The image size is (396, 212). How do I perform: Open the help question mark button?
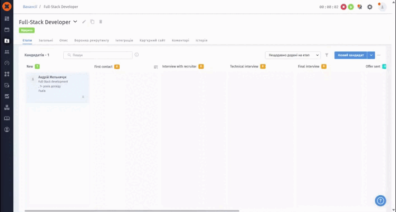(x=380, y=201)
